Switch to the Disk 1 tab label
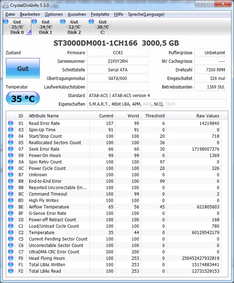The height and width of the screenshot is (283, 234). [x=45, y=32]
